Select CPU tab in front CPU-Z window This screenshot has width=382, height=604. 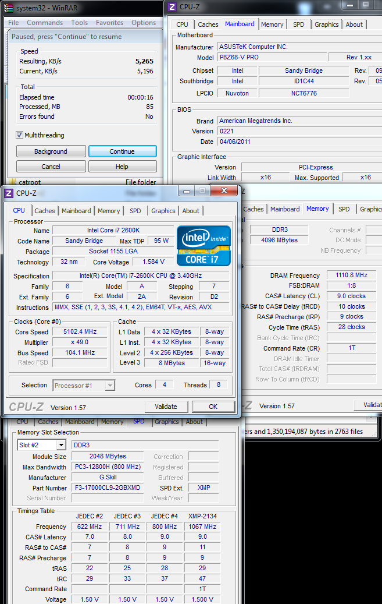pos(19,210)
